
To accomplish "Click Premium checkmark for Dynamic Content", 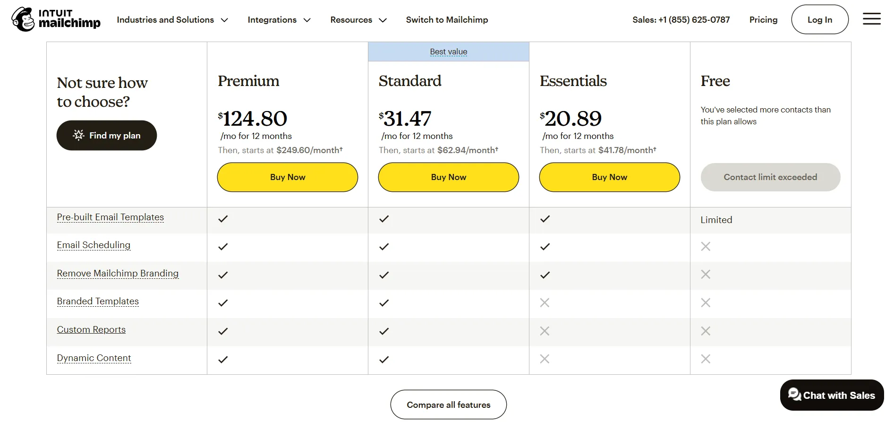I will point(223,360).
